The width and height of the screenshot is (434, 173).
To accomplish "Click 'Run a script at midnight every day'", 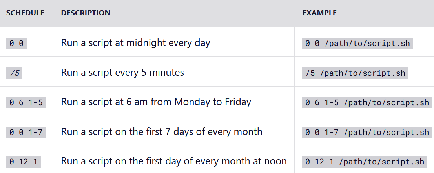I will click(x=136, y=43).
